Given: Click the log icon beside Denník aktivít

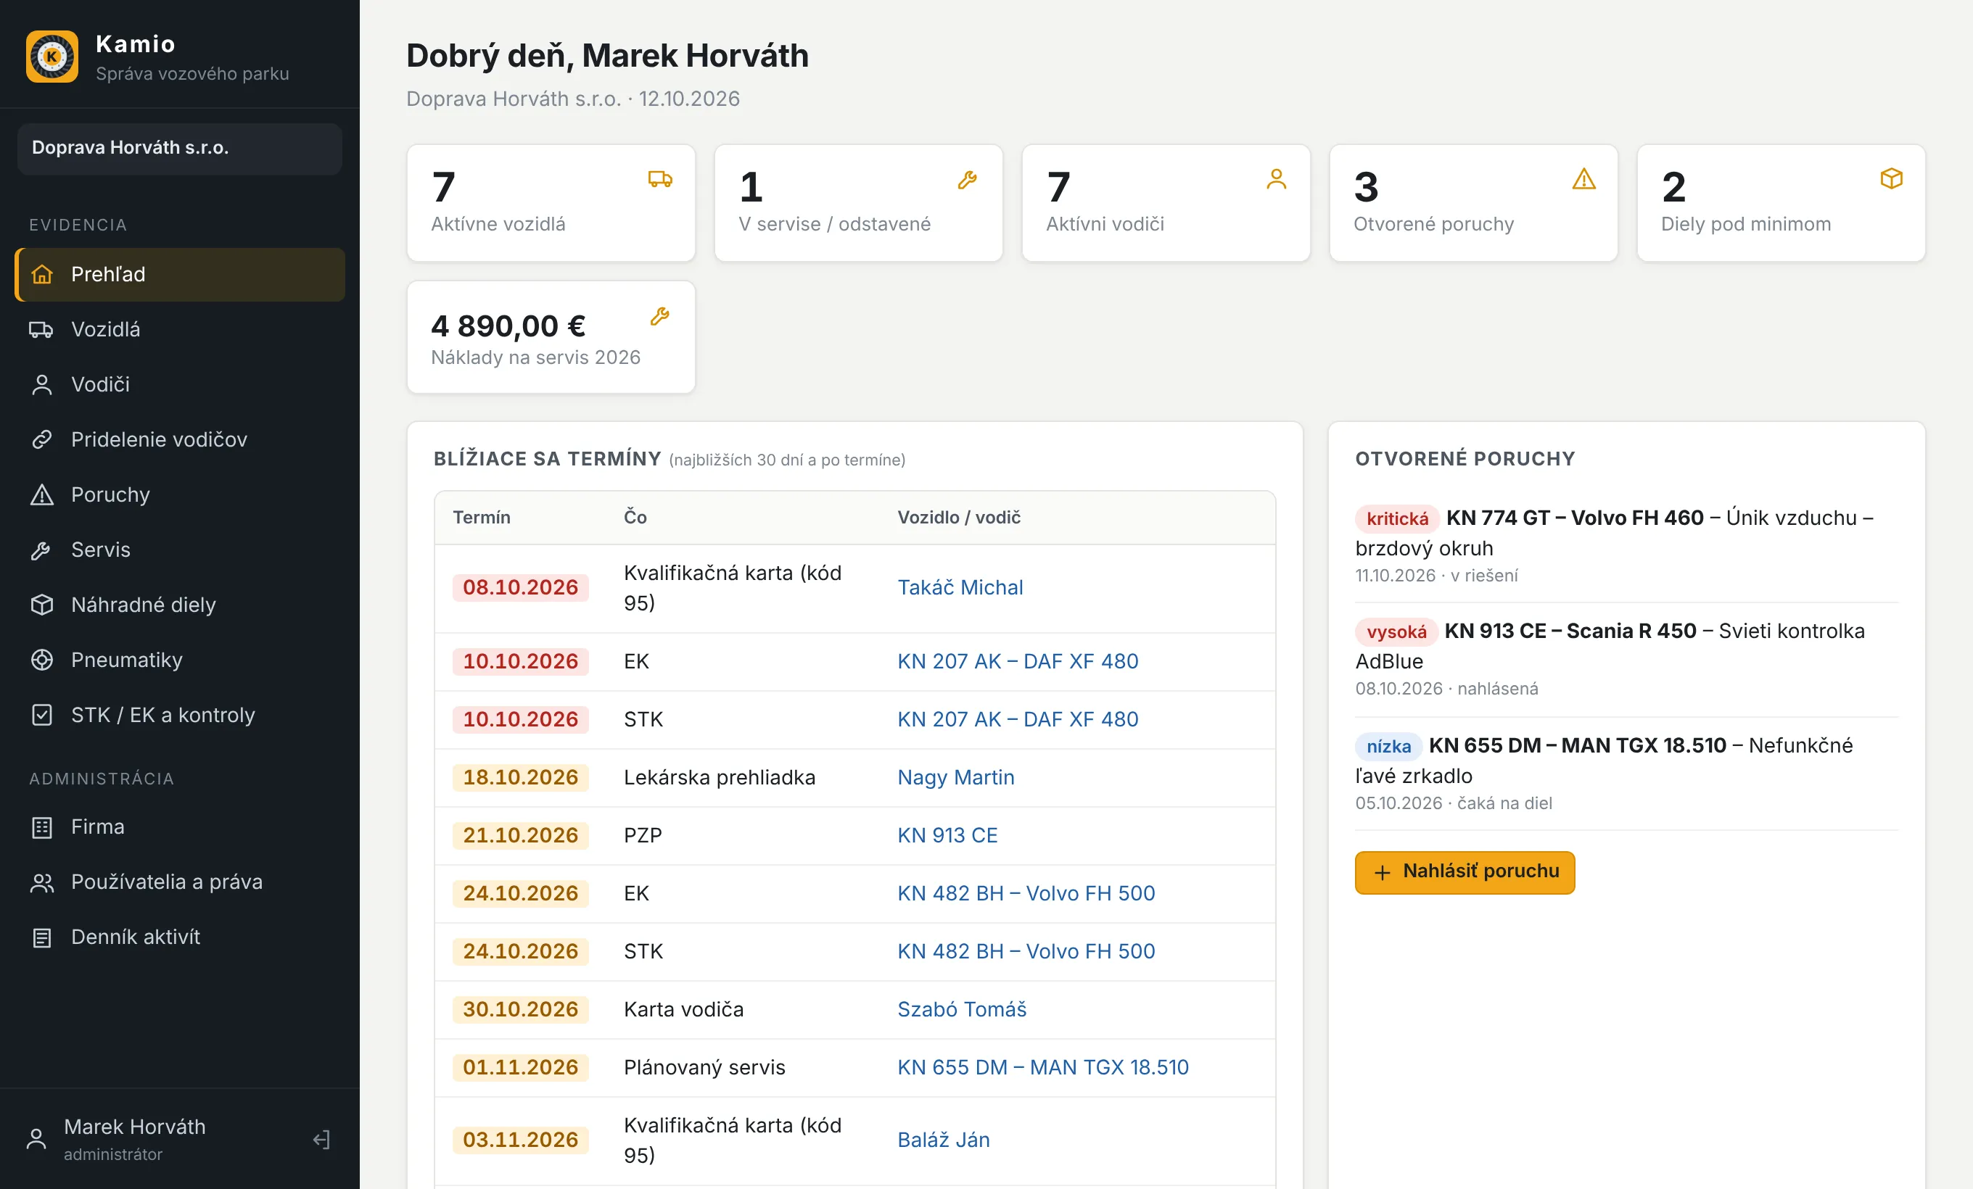Looking at the screenshot, I should [41, 937].
